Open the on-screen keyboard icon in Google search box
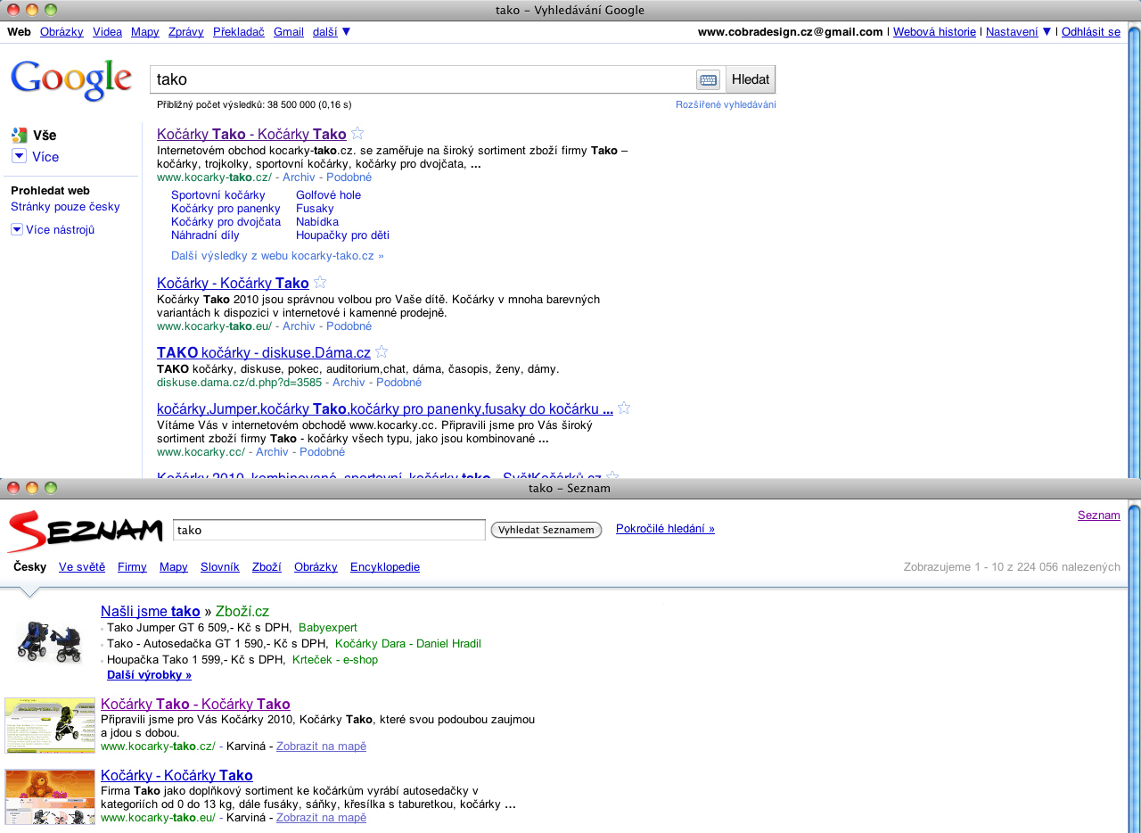The width and height of the screenshot is (1141, 833). click(x=708, y=79)
